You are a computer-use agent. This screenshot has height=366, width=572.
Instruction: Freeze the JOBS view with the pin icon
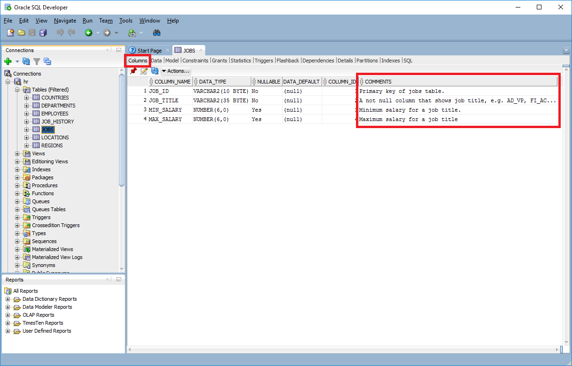click(134, 70)
